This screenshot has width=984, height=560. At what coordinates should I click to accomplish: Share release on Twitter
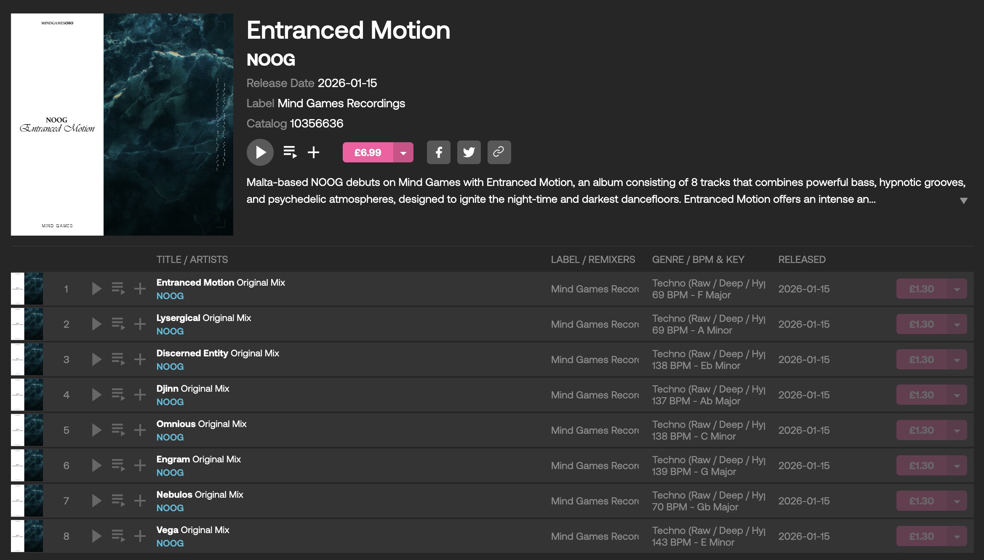point(469,152)
